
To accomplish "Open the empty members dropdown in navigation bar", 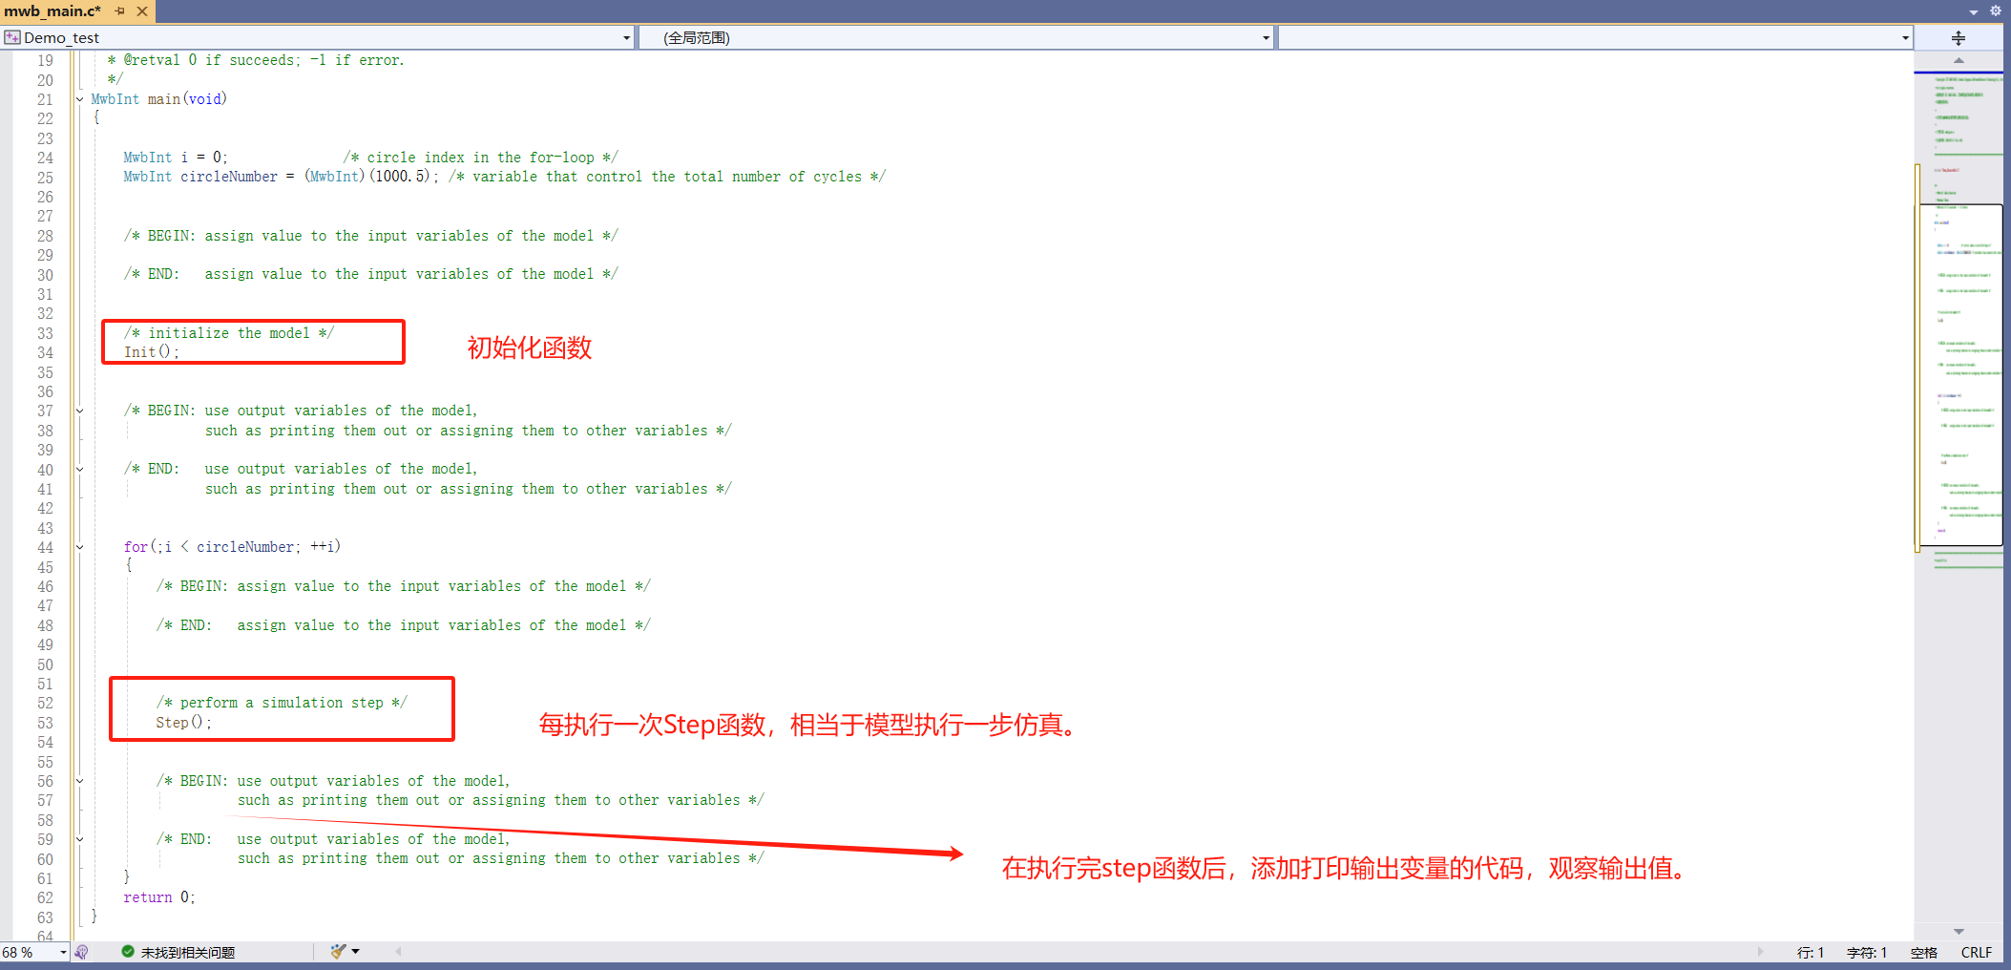I will tap(1905, 37).
